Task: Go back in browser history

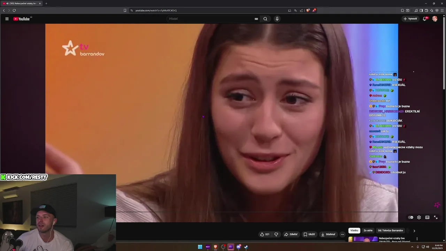Action: click(4, 10)
